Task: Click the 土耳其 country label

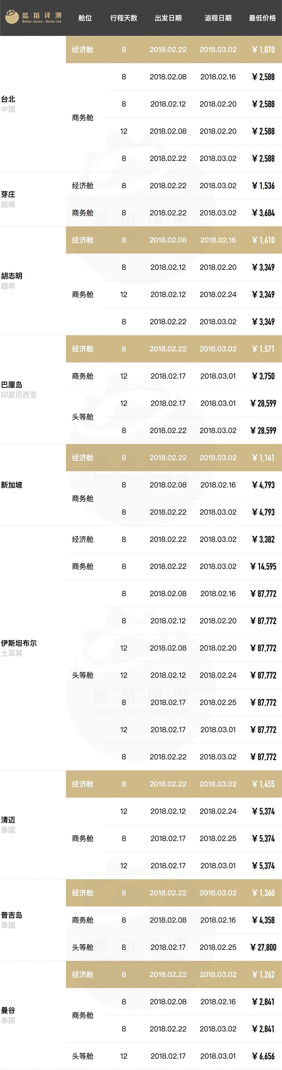Action: 12,653
